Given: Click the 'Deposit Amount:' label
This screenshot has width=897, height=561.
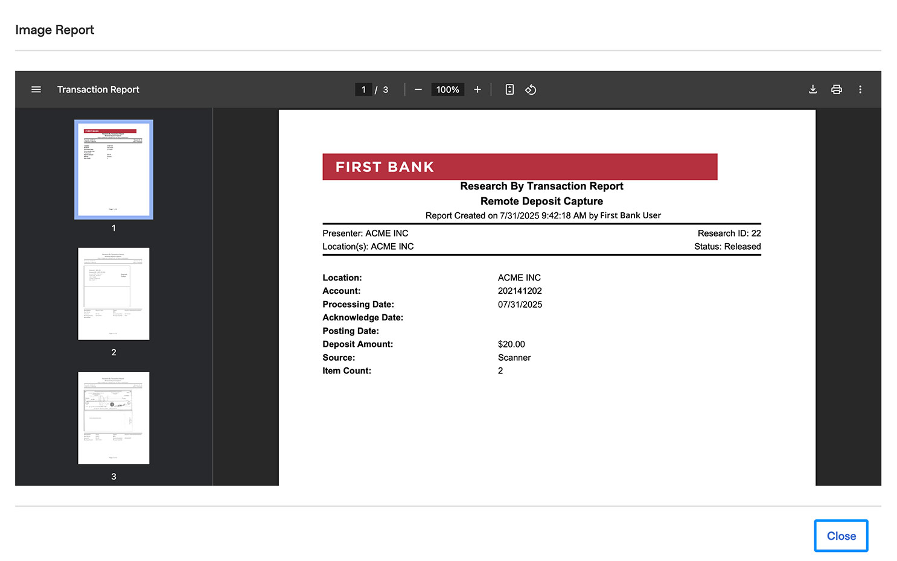Looking at the screenshot, I should click(357, 344).
